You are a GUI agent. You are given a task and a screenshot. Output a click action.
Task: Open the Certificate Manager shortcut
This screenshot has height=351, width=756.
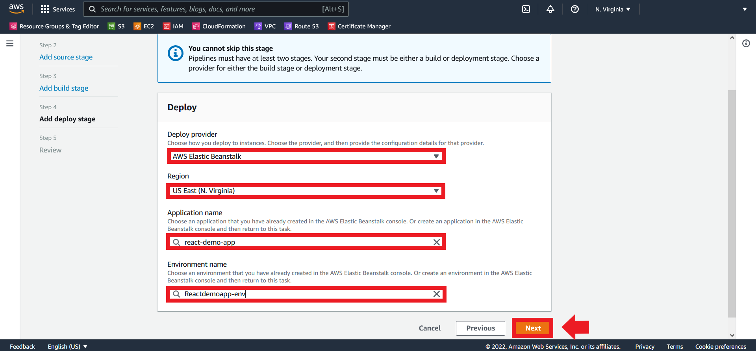point(359,26)
